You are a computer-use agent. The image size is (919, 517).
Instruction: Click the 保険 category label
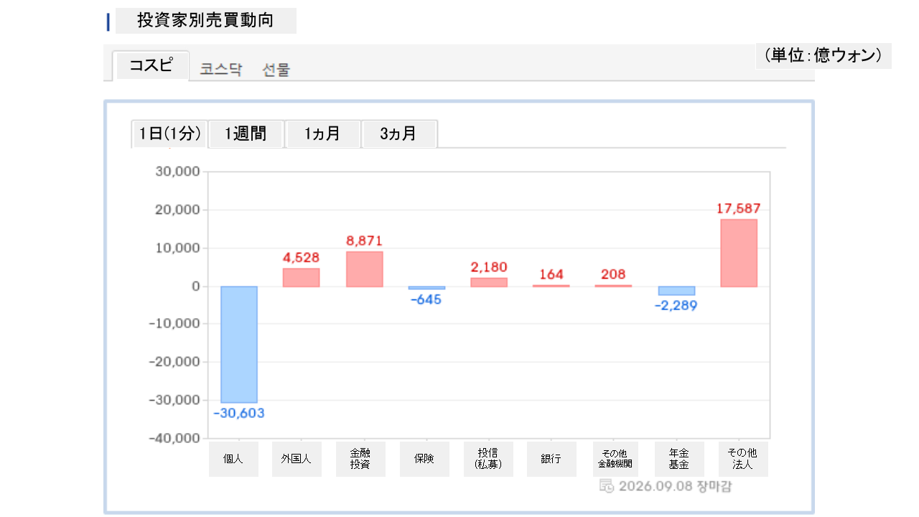(424, 460)
